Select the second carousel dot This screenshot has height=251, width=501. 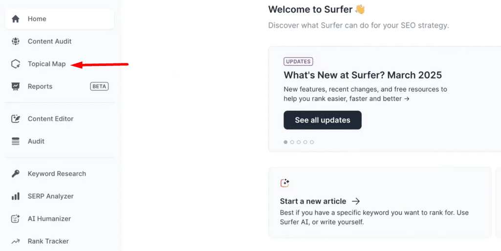[292, 142]
